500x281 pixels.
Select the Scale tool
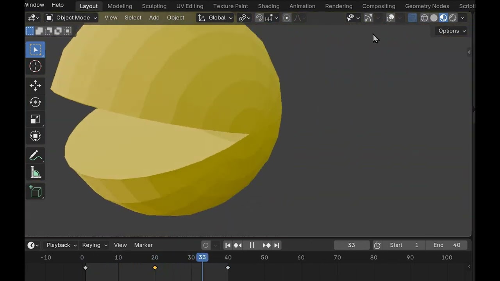pos(36,119)
